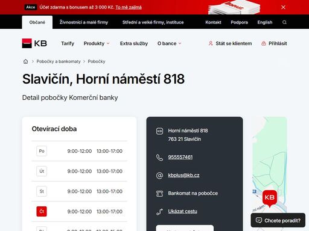
Task: Switch to Střední a velké firmy, instituce
Action: pyautogui.click(x=153, y=22)
